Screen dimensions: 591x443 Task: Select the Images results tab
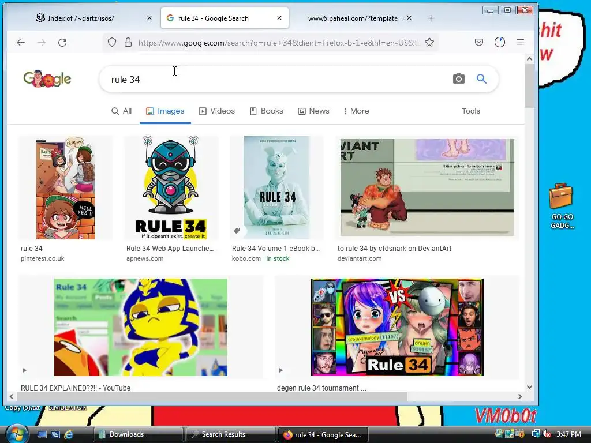(165, 111)
